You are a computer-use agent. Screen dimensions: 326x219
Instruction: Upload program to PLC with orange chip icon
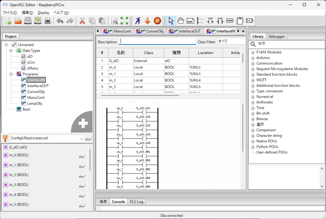pyautogui.click(x=157, y=21)
